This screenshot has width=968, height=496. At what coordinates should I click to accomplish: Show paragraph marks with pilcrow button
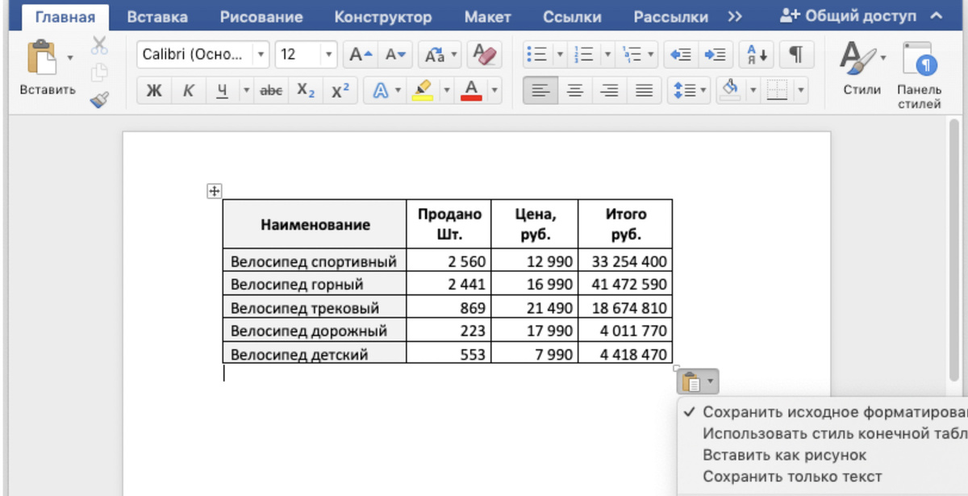coord(796,55)
